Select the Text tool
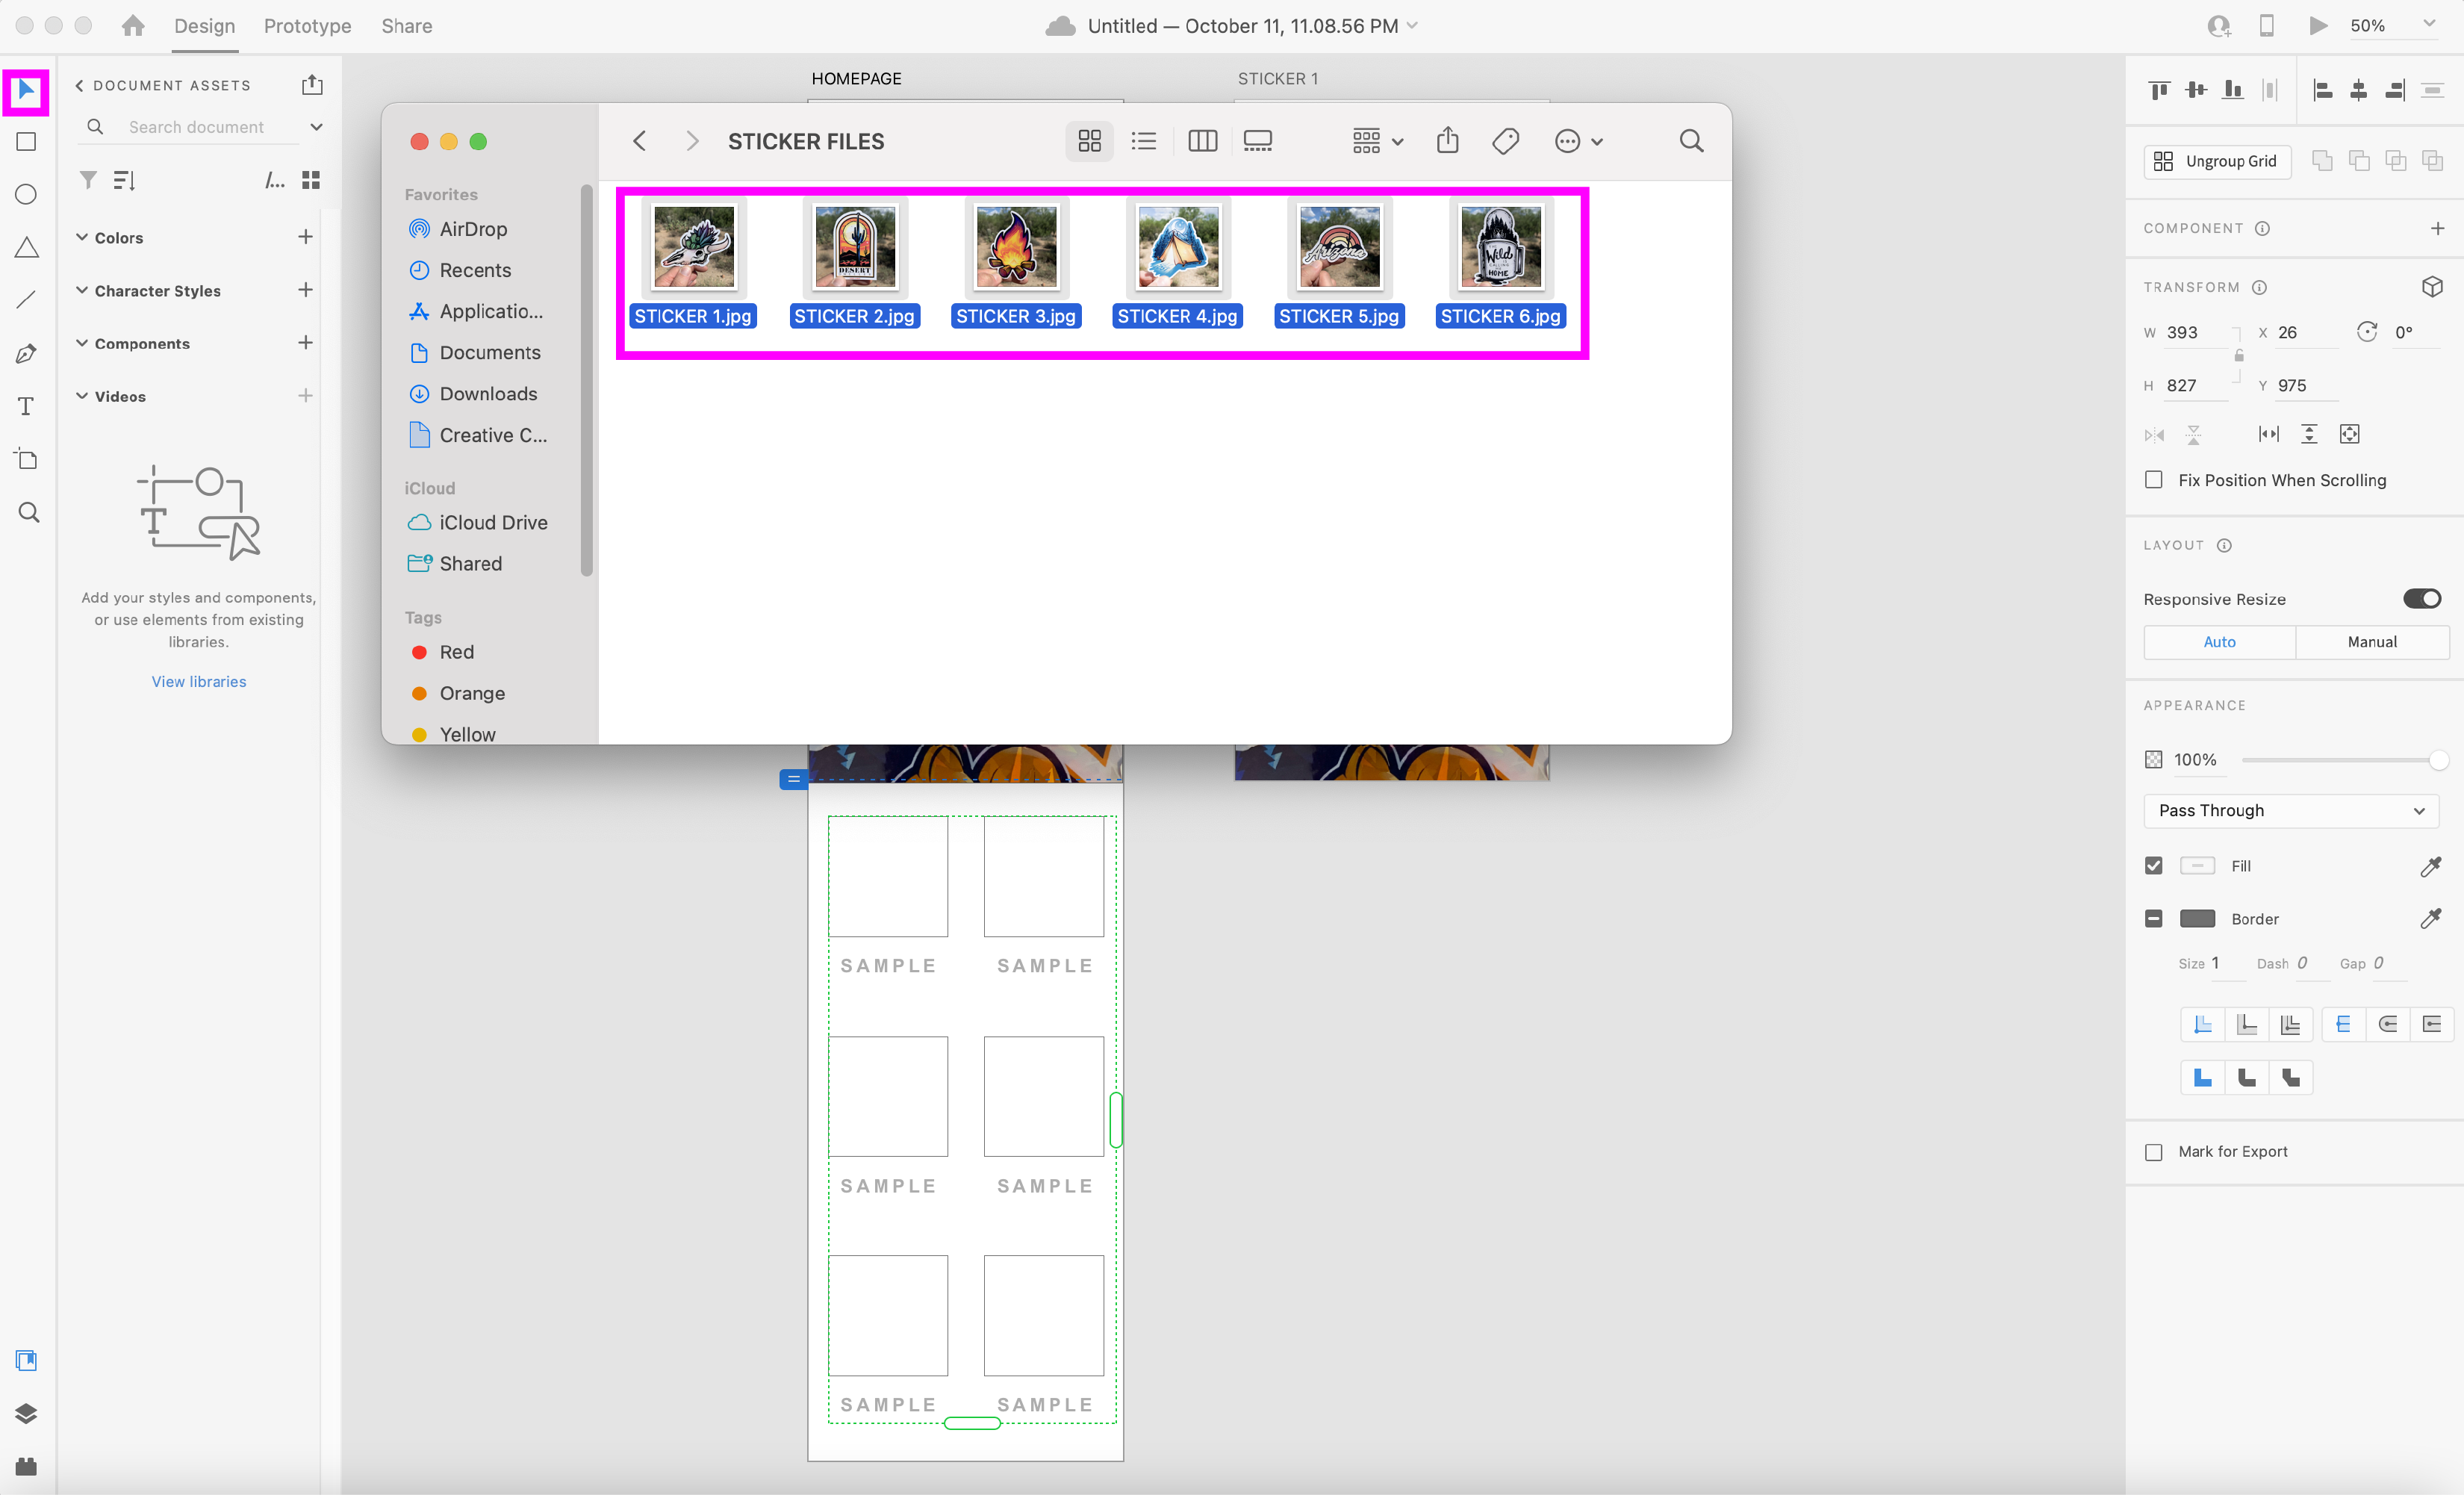This screenshot has height=1495, width=2464. (27, 406)
